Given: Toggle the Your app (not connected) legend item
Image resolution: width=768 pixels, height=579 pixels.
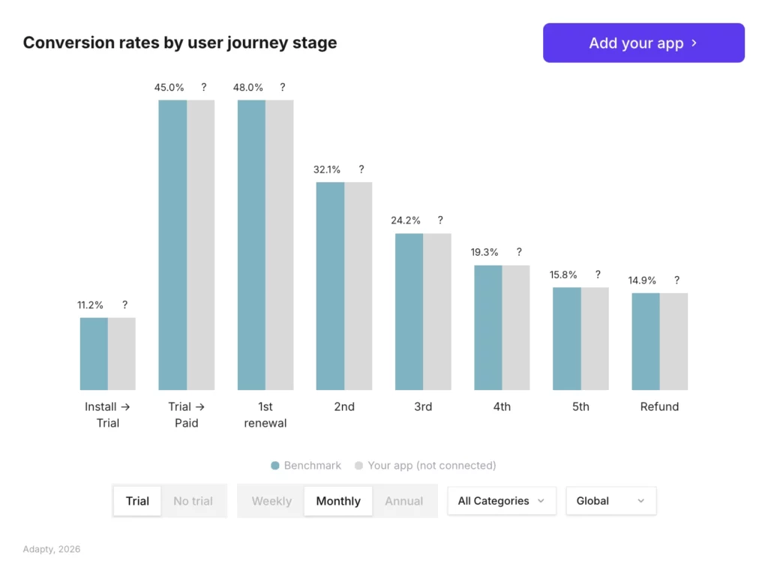Looking at the screenshot, I should pyautogui.click(x=424, y=465).
